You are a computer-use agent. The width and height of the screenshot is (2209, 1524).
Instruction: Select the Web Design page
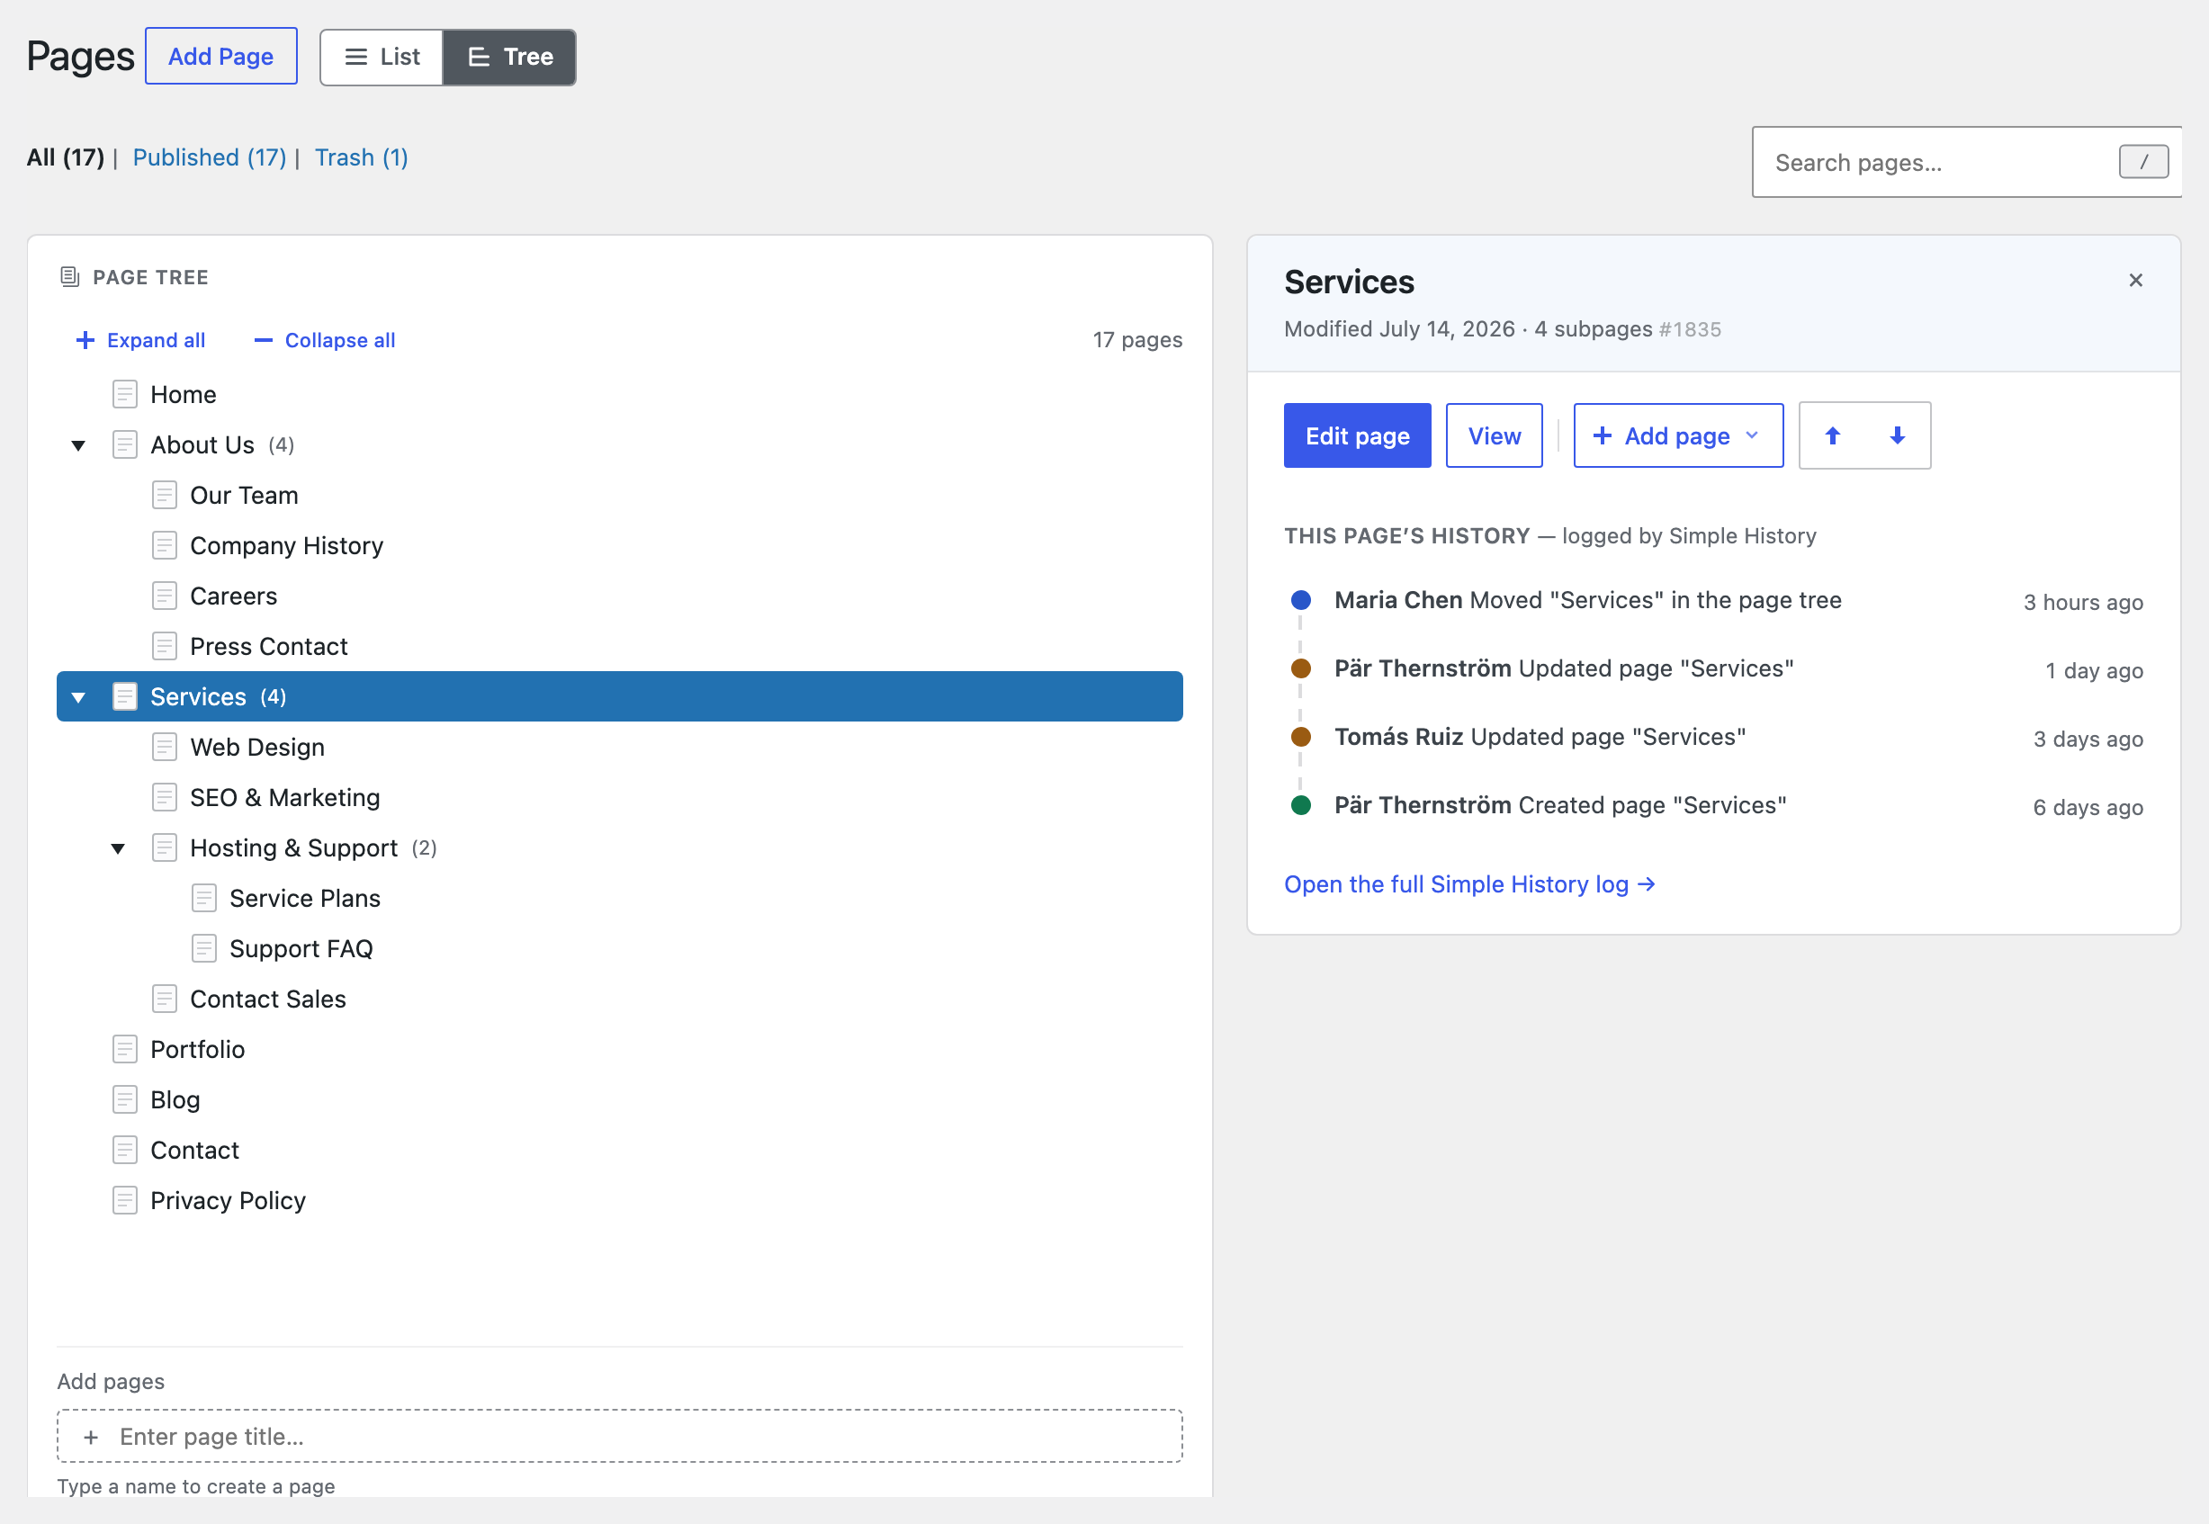click(620, 747)
